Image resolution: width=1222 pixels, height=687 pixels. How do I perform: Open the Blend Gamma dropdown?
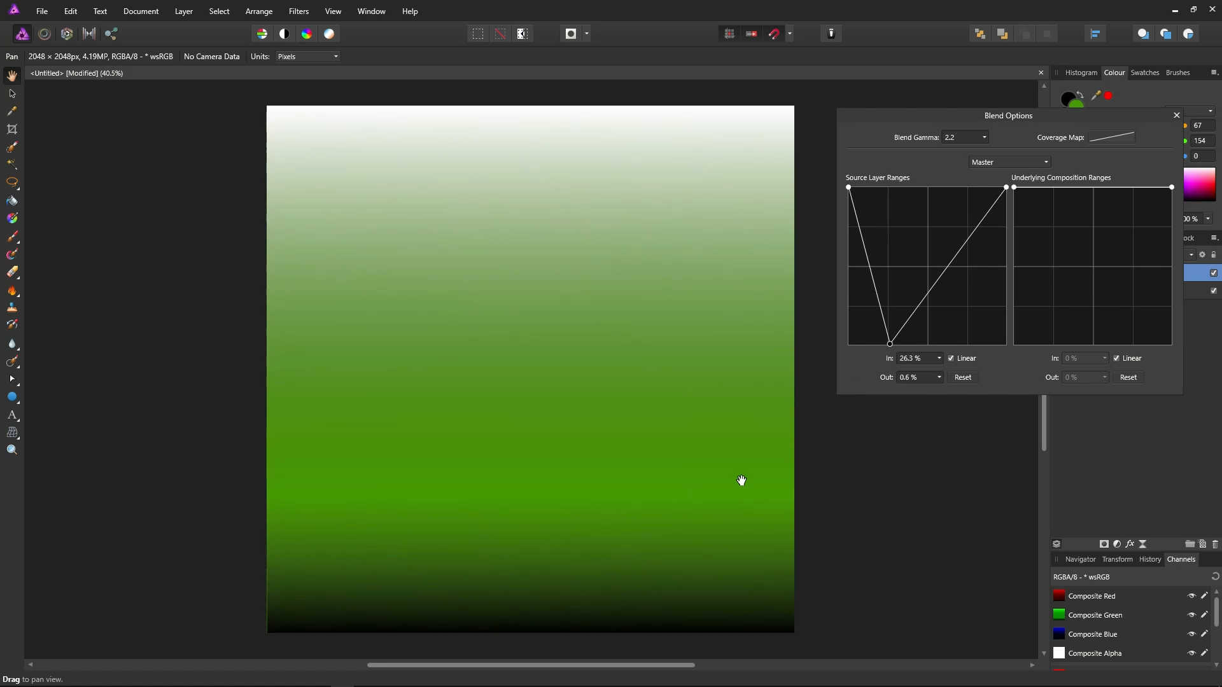(x=984, y=137)
